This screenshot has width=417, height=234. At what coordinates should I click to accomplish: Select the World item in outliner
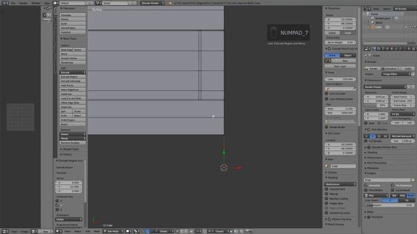[379, 23]
